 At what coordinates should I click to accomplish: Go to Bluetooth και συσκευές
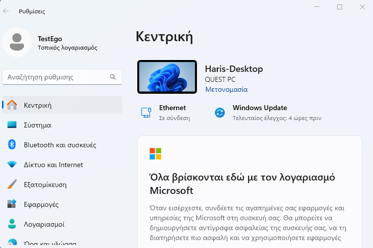coord(62,144)
